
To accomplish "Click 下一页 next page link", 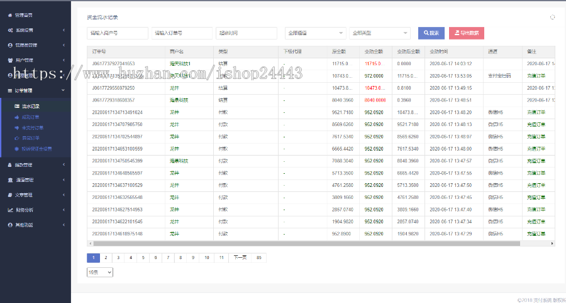I will [240, 258].
